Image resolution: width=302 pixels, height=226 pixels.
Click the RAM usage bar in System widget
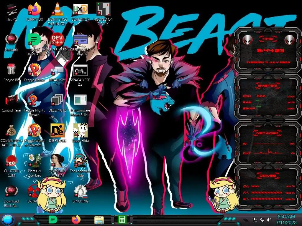coord(258,100)
